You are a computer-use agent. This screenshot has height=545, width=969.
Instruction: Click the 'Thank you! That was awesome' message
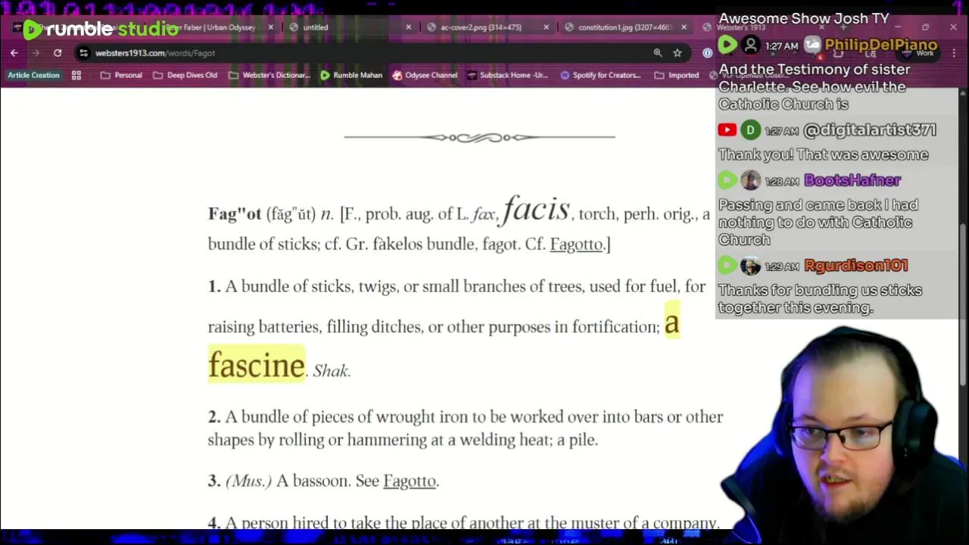click(x=823, y=154)
